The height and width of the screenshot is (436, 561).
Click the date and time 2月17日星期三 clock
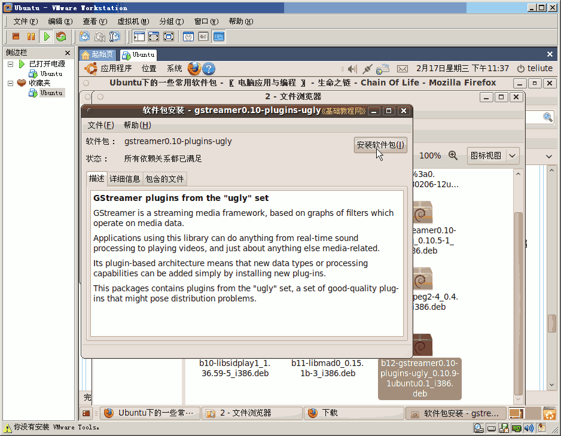coord(462,68)
